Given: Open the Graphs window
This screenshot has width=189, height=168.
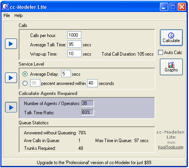Looking at the screenshot, I should (171, 67).
